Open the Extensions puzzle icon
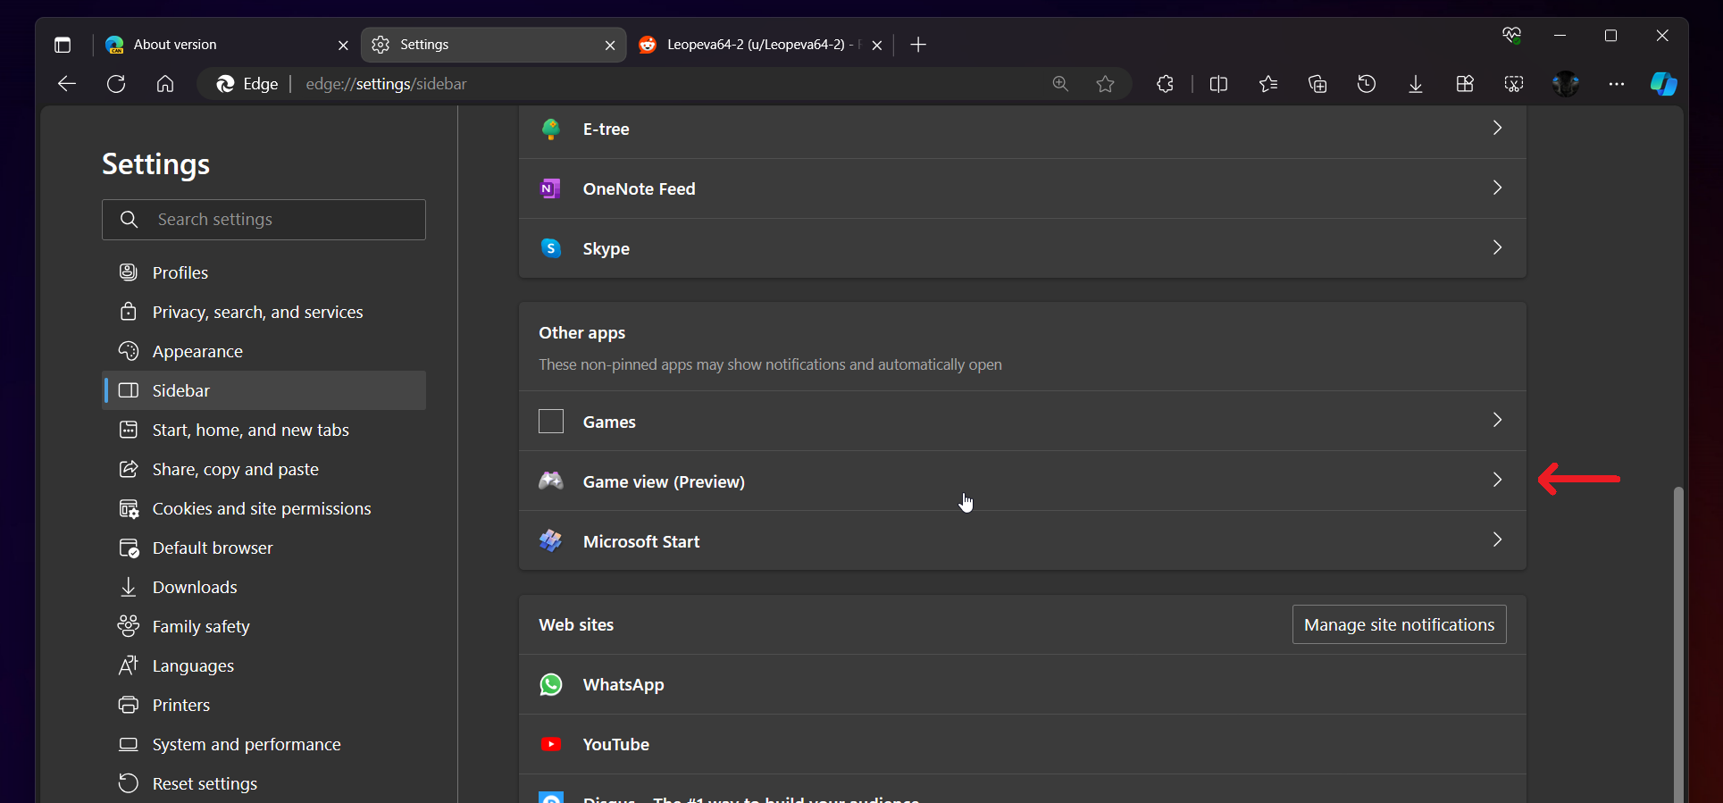Image resolution: width=1723 pixels, height=803 pixels. [x=1166, y=84]
